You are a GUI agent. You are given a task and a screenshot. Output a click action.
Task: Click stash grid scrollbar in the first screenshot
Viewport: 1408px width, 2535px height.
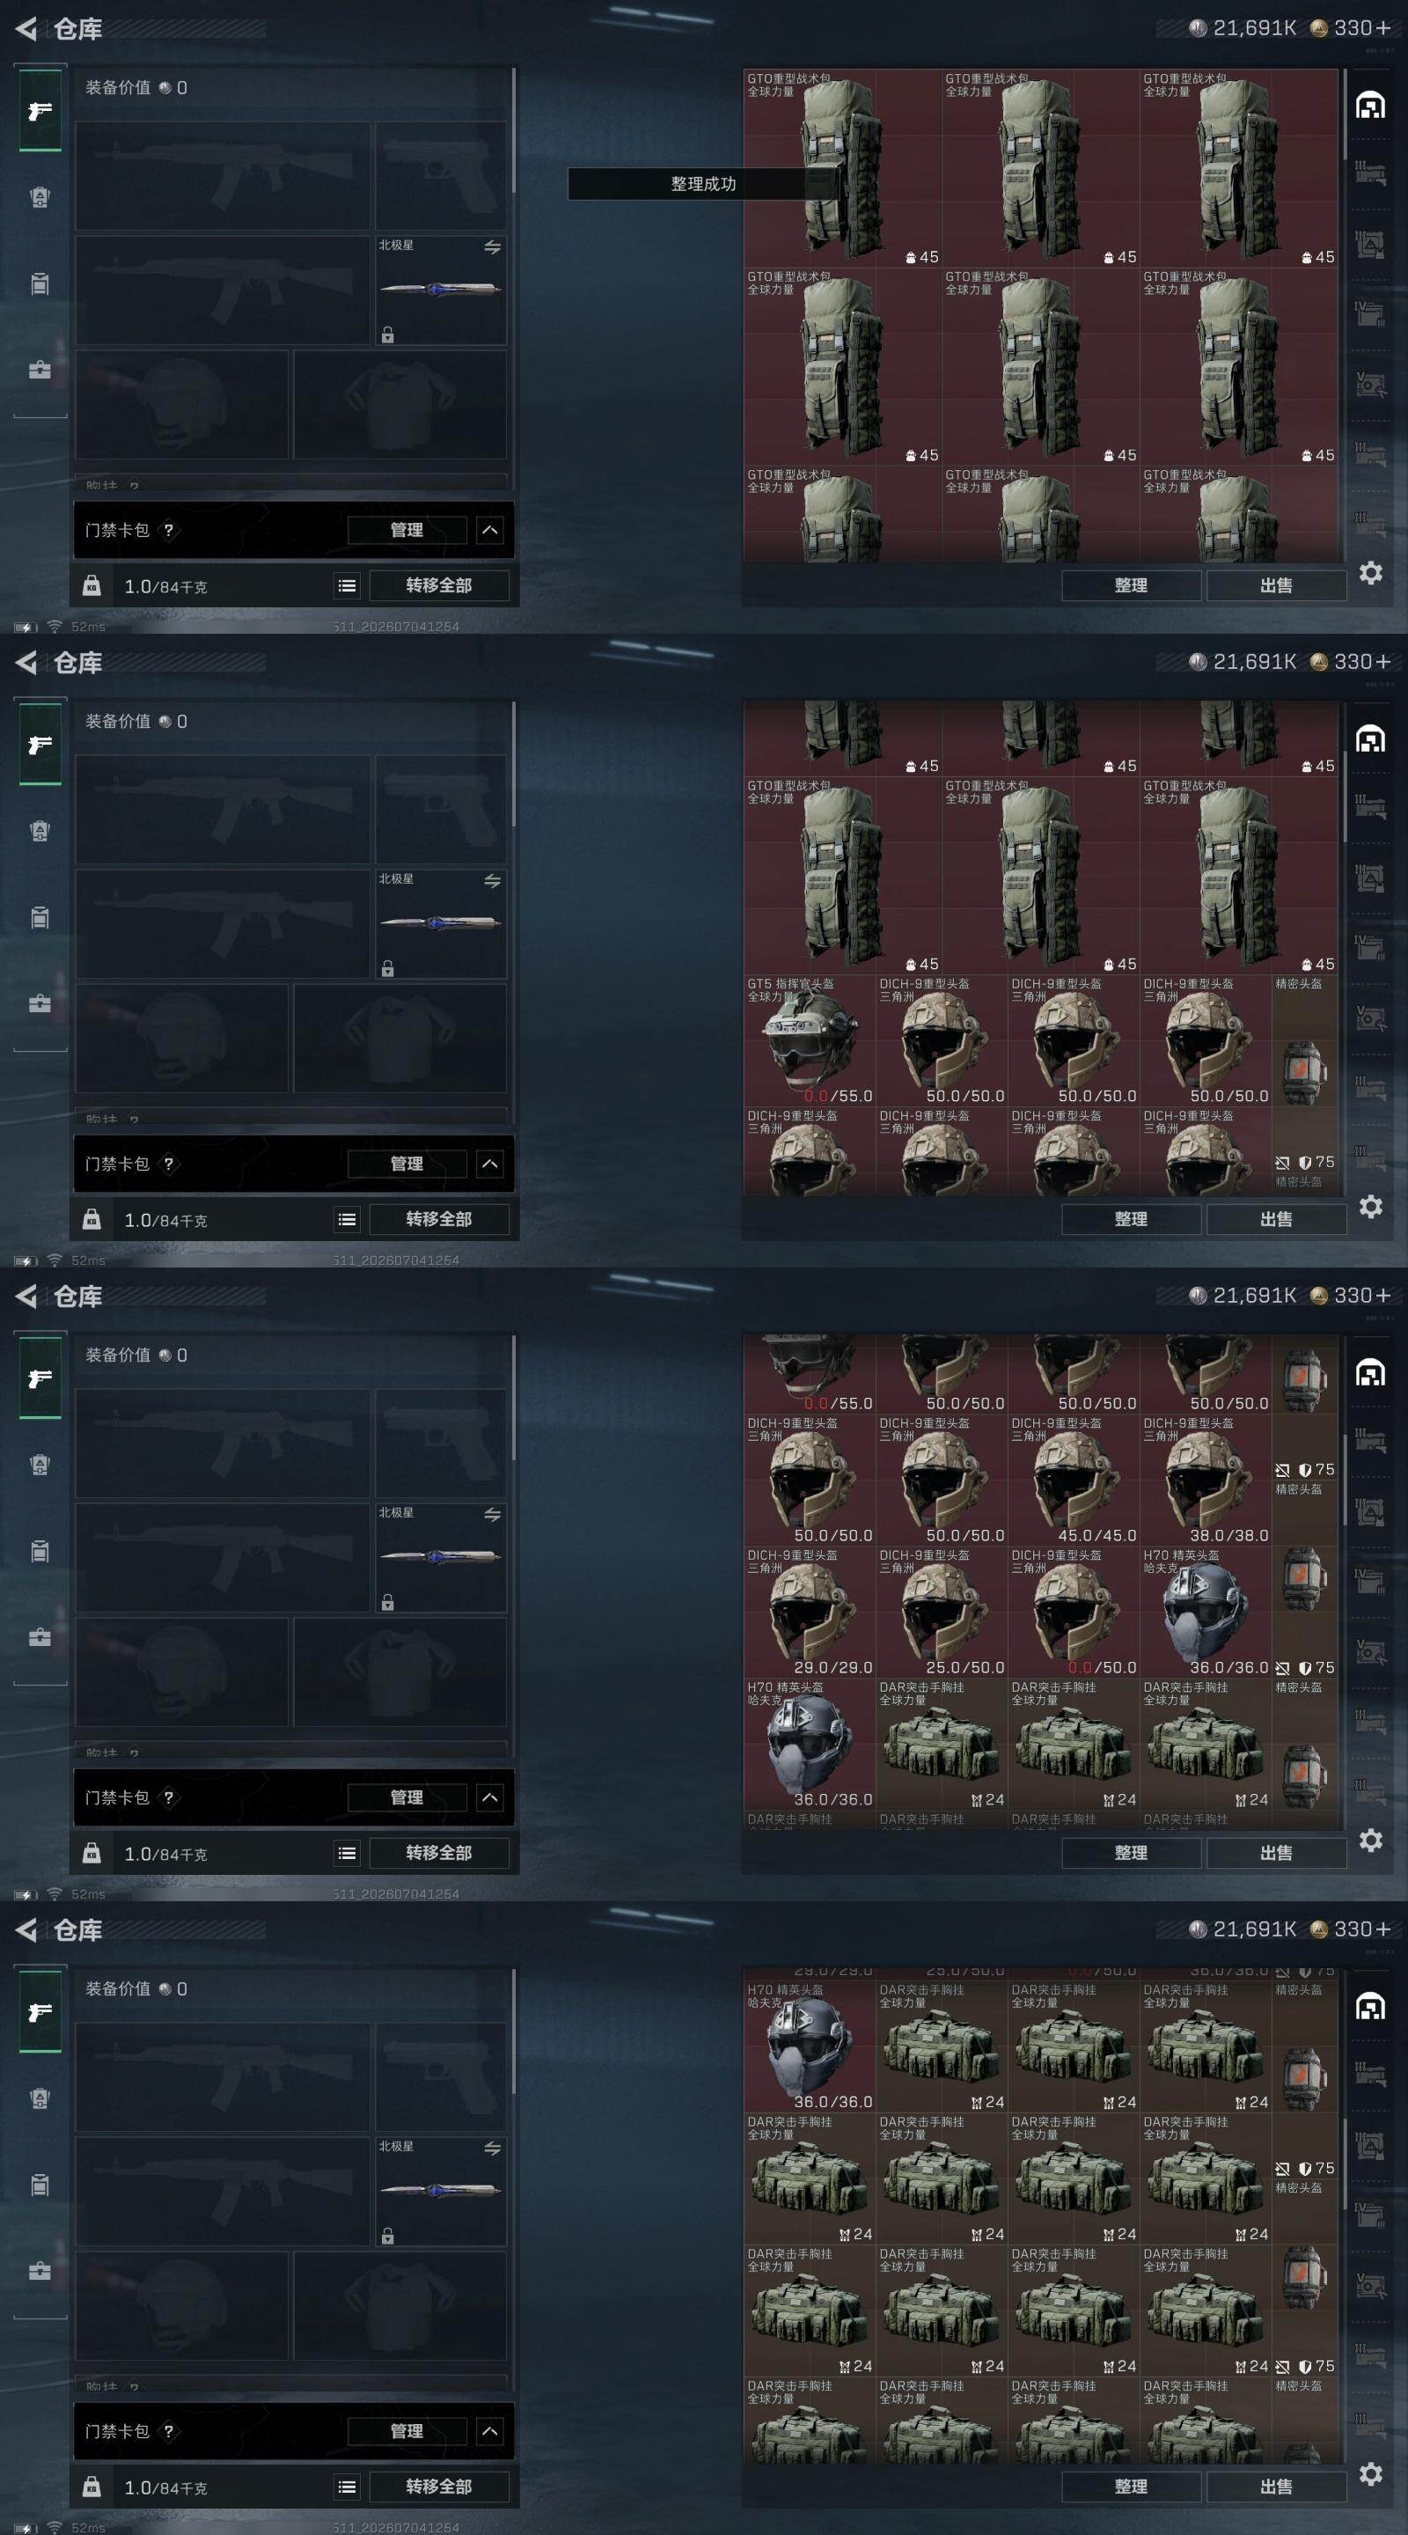click(x=1343, y=114)
